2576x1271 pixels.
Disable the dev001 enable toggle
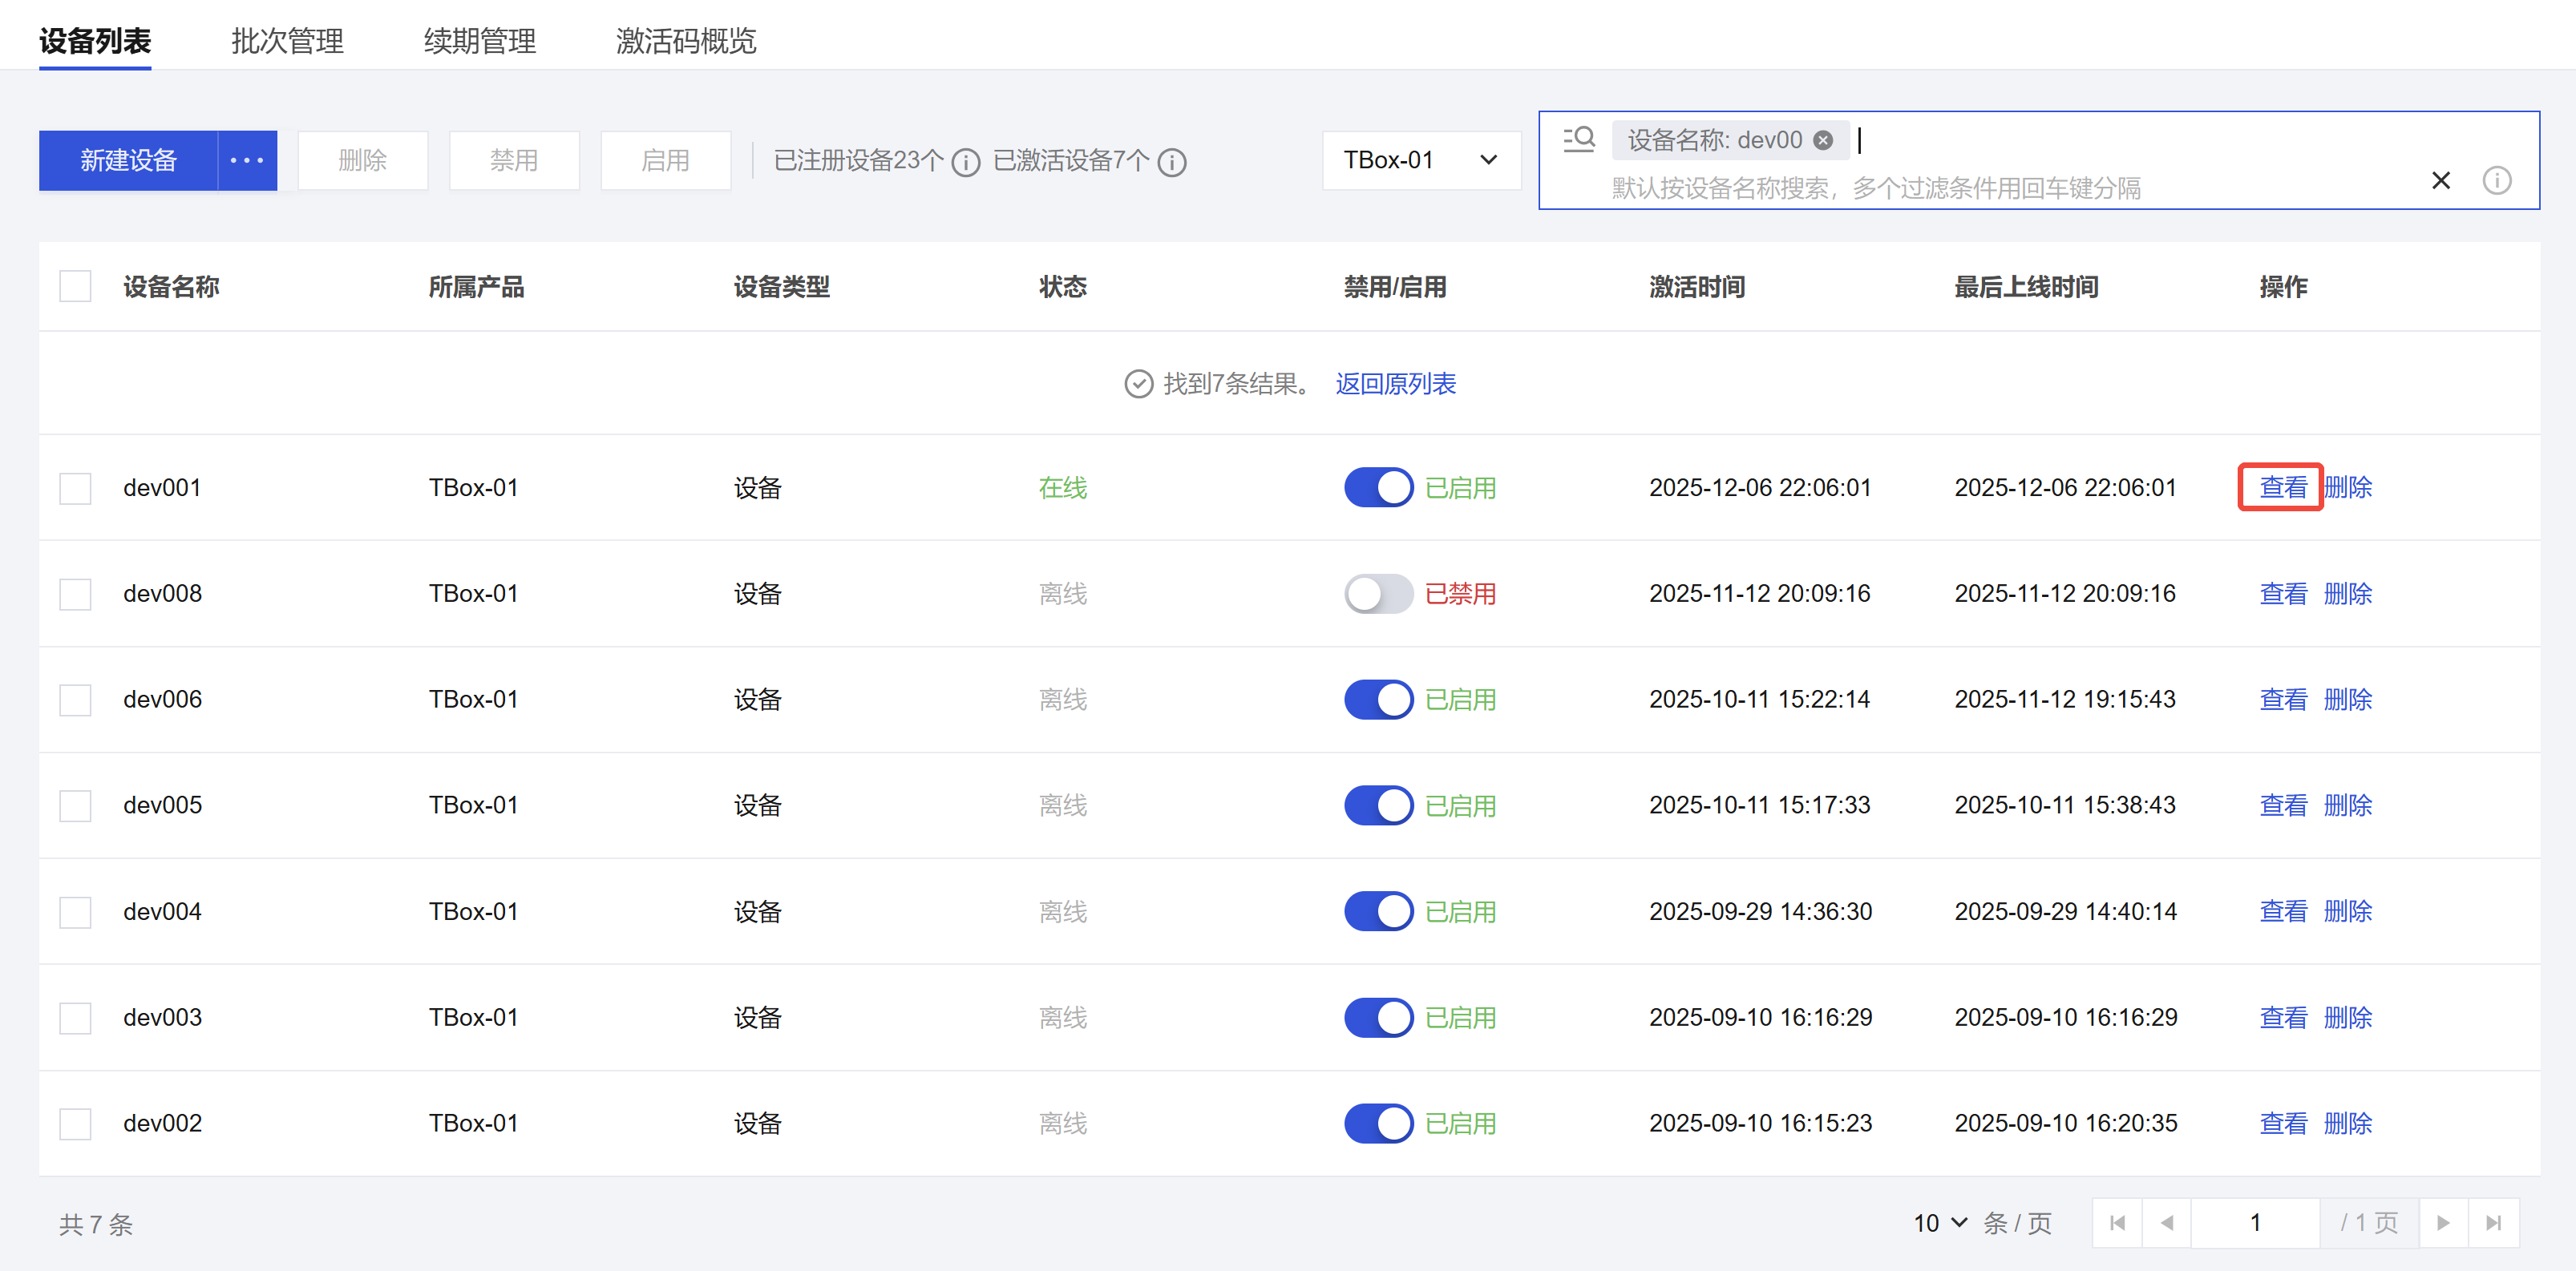(1377, 487)
